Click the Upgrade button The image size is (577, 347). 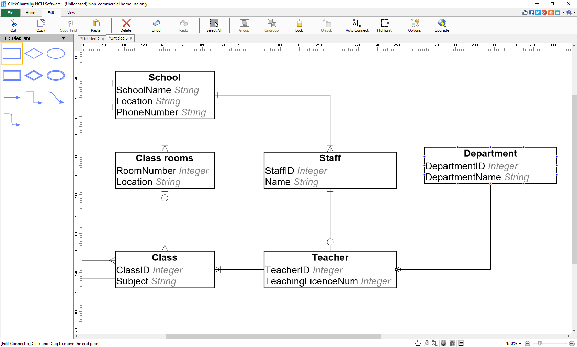[442, 25]
